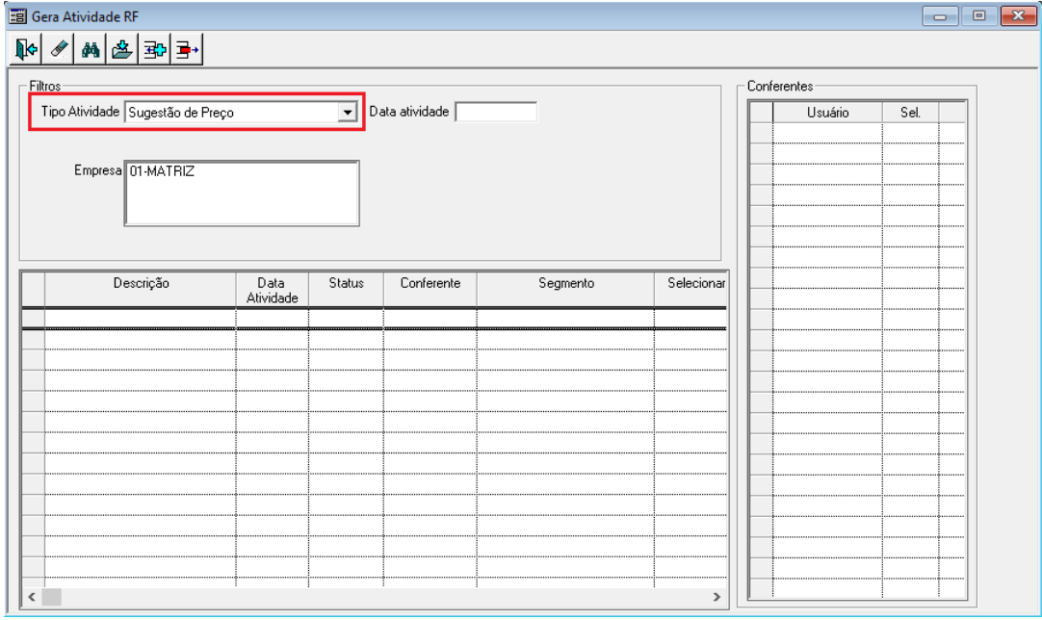Click the insert row plus icon
Image resolution: width=1042 pixels, height=620 pixels.
click(x=155, y=49)
